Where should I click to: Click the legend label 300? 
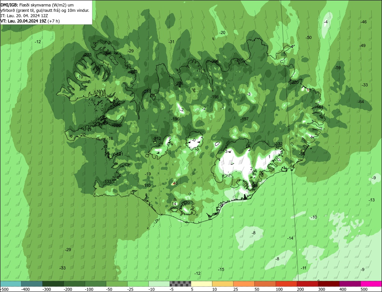(x=322, y=289)
